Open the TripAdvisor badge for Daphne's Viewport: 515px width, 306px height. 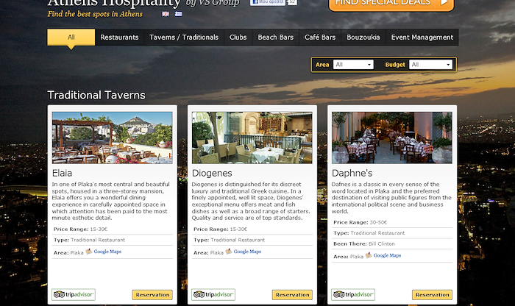pos(353,294)
